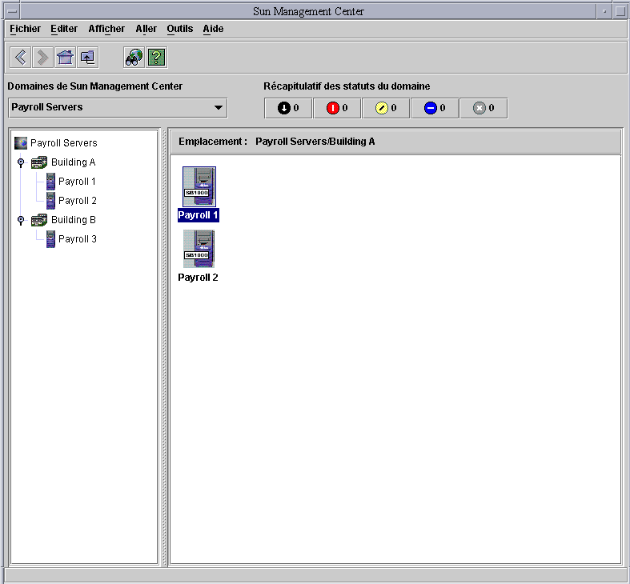Image resolution: width=630 pixels, height=584 pixels.
Task: Click the red critical-status count button
Action: (x=337, y=108)
